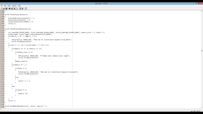This screenshot has width=203, height=114.
Task: Click the line 'if(number_count >= 3)'
Action: tap(24, 52)
